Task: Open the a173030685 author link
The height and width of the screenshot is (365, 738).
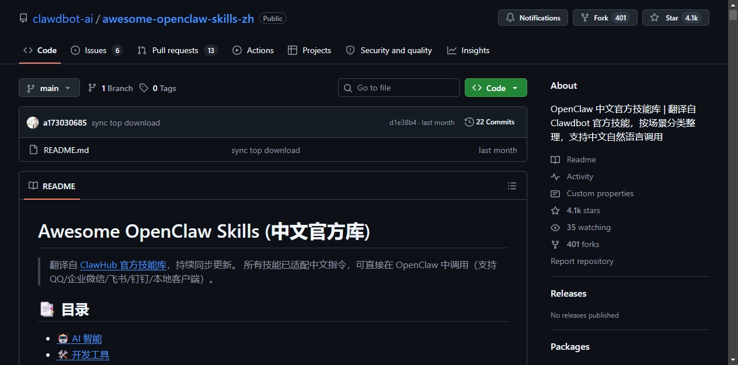Action: (x=65, y=123)
